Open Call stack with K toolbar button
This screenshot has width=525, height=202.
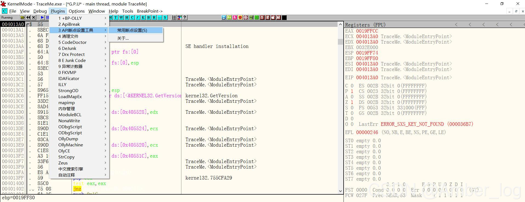click(143, 17)
